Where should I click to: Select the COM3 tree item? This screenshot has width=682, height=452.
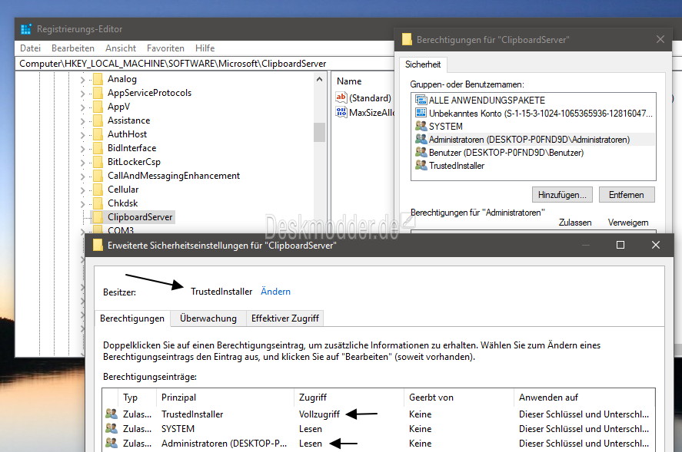[x=121, y=230]
